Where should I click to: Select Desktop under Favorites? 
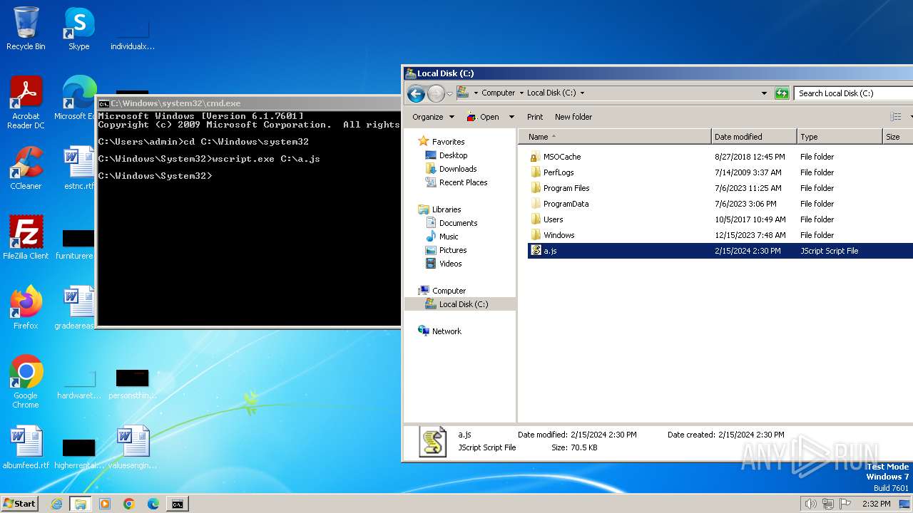(453, 155)
